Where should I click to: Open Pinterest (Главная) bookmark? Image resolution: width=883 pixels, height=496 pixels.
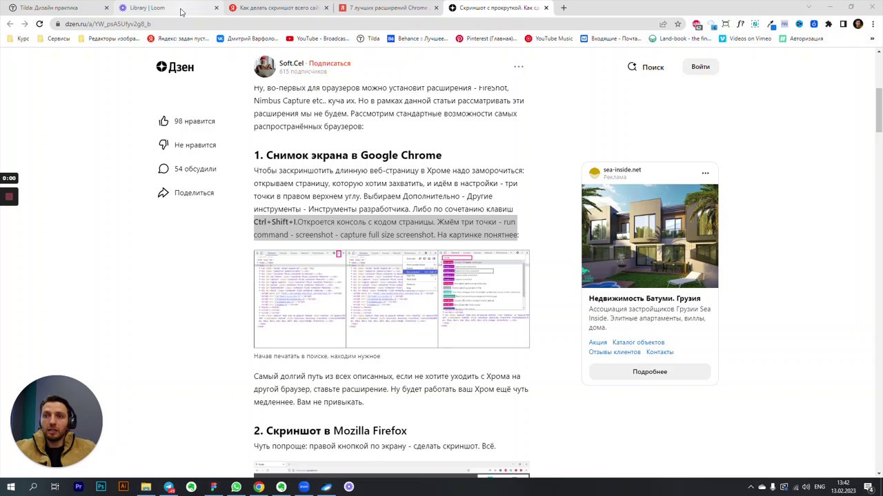(486, 39)
